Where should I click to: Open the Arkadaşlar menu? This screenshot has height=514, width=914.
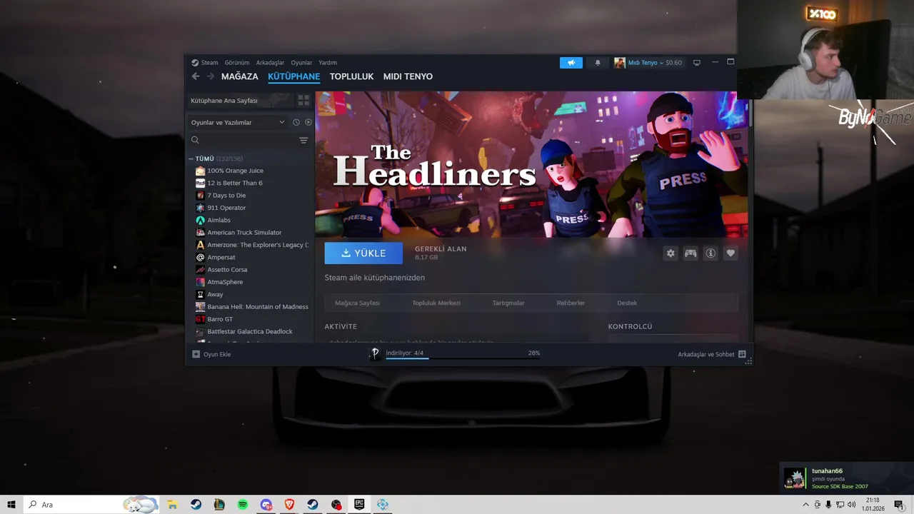pyautogui.click(x=270, y=63)
